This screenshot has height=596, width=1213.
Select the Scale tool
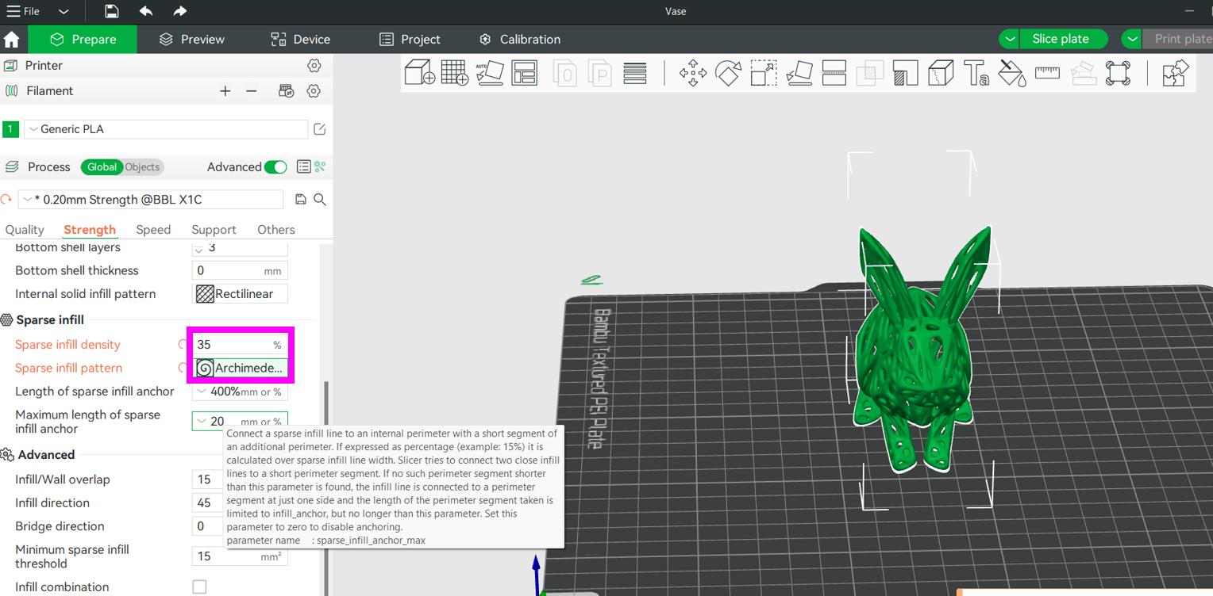tap(764, 73)
